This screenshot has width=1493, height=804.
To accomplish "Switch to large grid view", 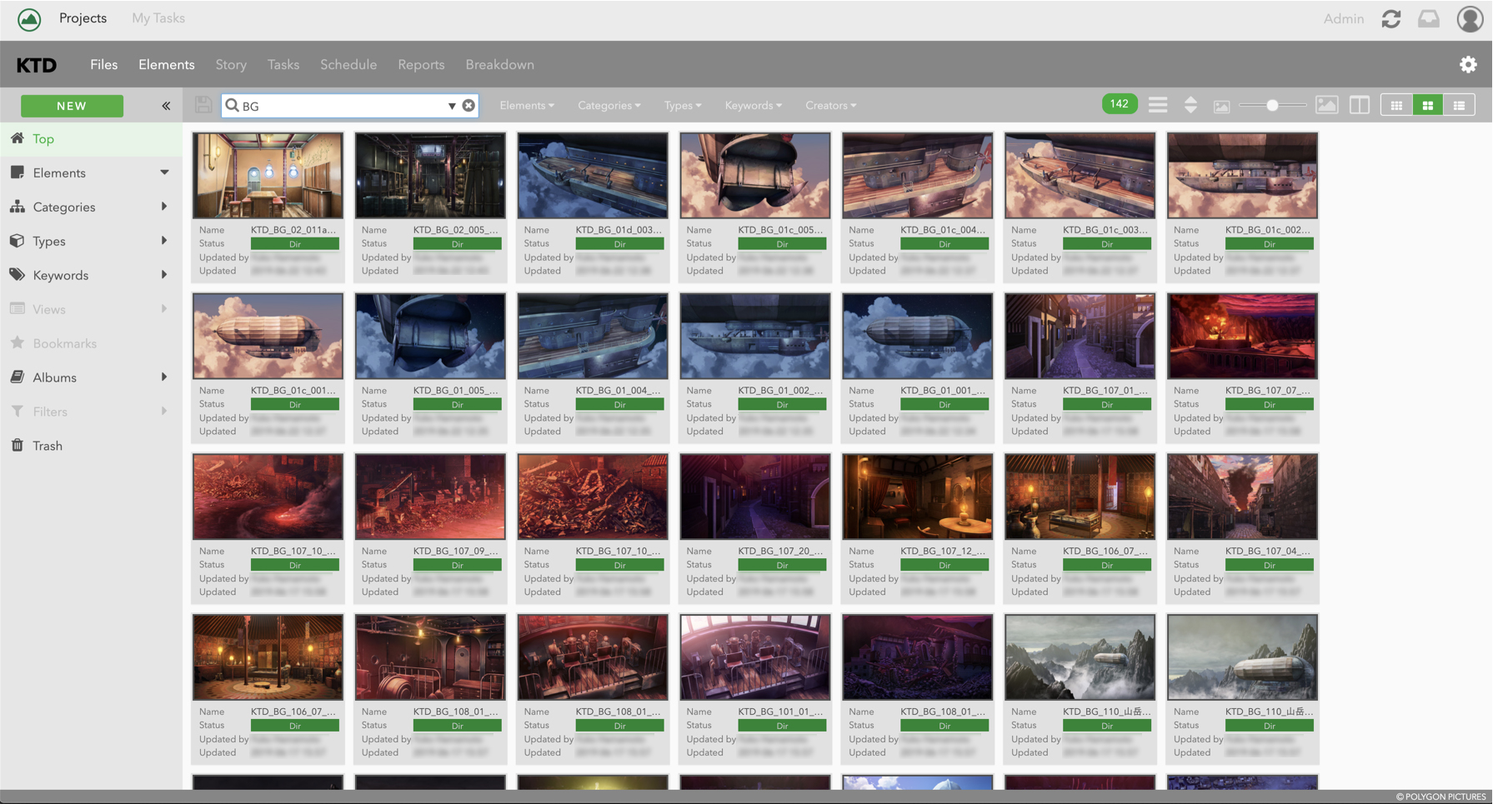I will pyautogui.click(x=1428, y=105).
